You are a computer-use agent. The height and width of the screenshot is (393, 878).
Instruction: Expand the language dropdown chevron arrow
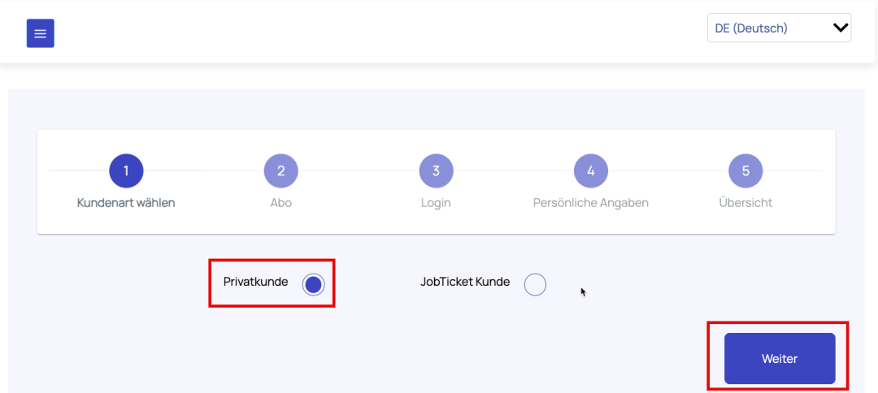coord(840,28)
